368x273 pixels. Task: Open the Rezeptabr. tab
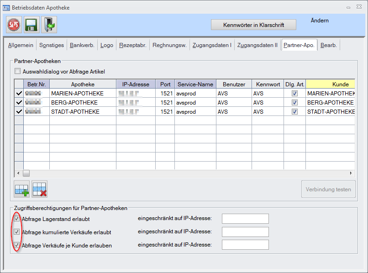point(133,45)
